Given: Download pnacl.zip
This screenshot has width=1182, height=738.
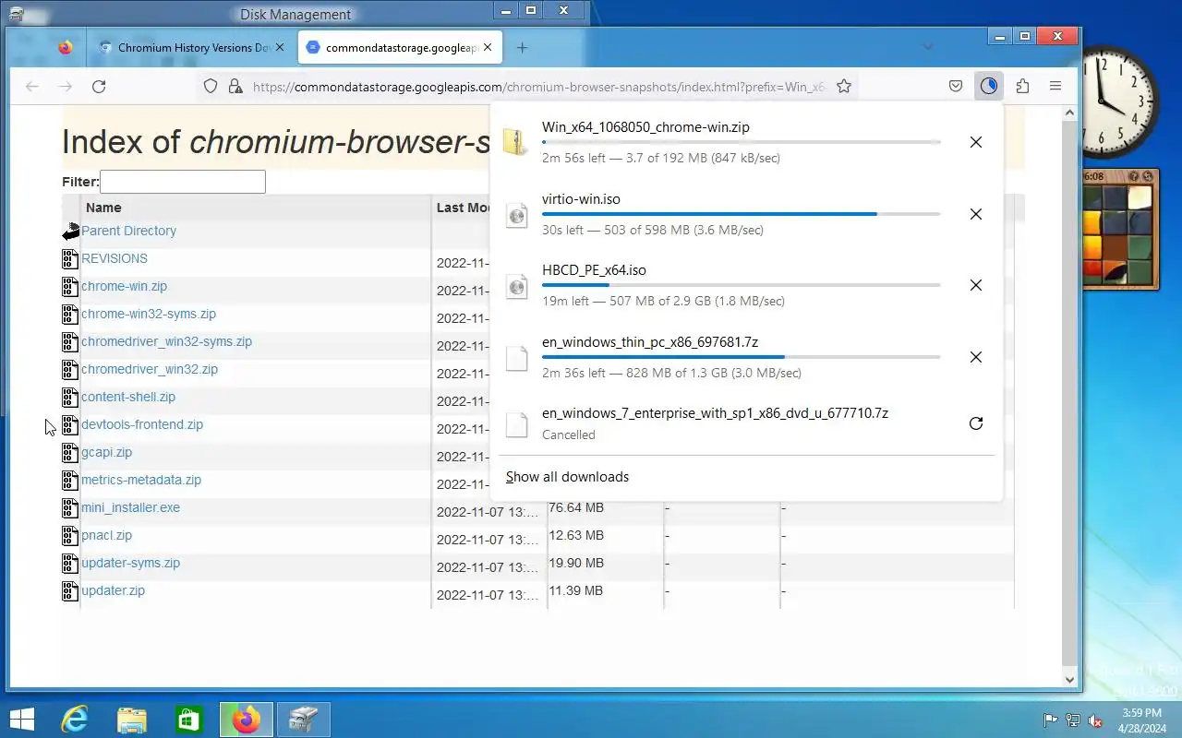Looking at the screenshot, I should (x=106, y=535).
